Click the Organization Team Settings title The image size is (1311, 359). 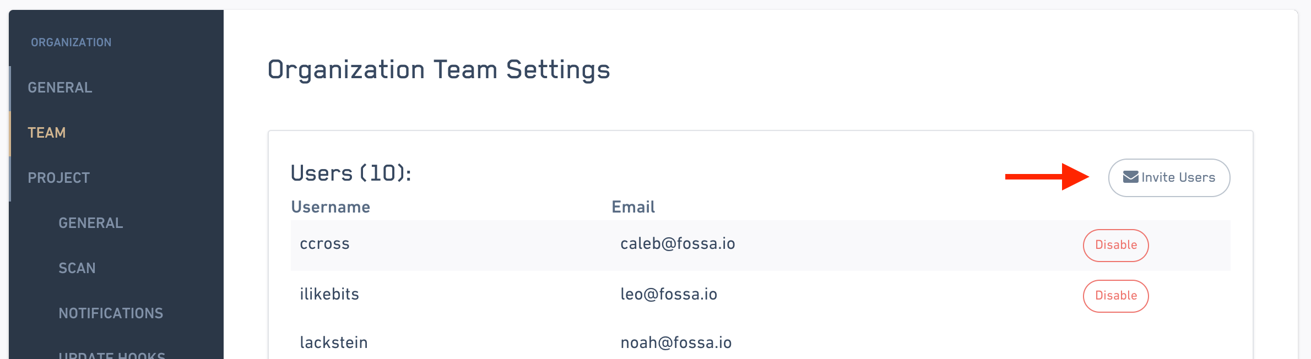438,70
